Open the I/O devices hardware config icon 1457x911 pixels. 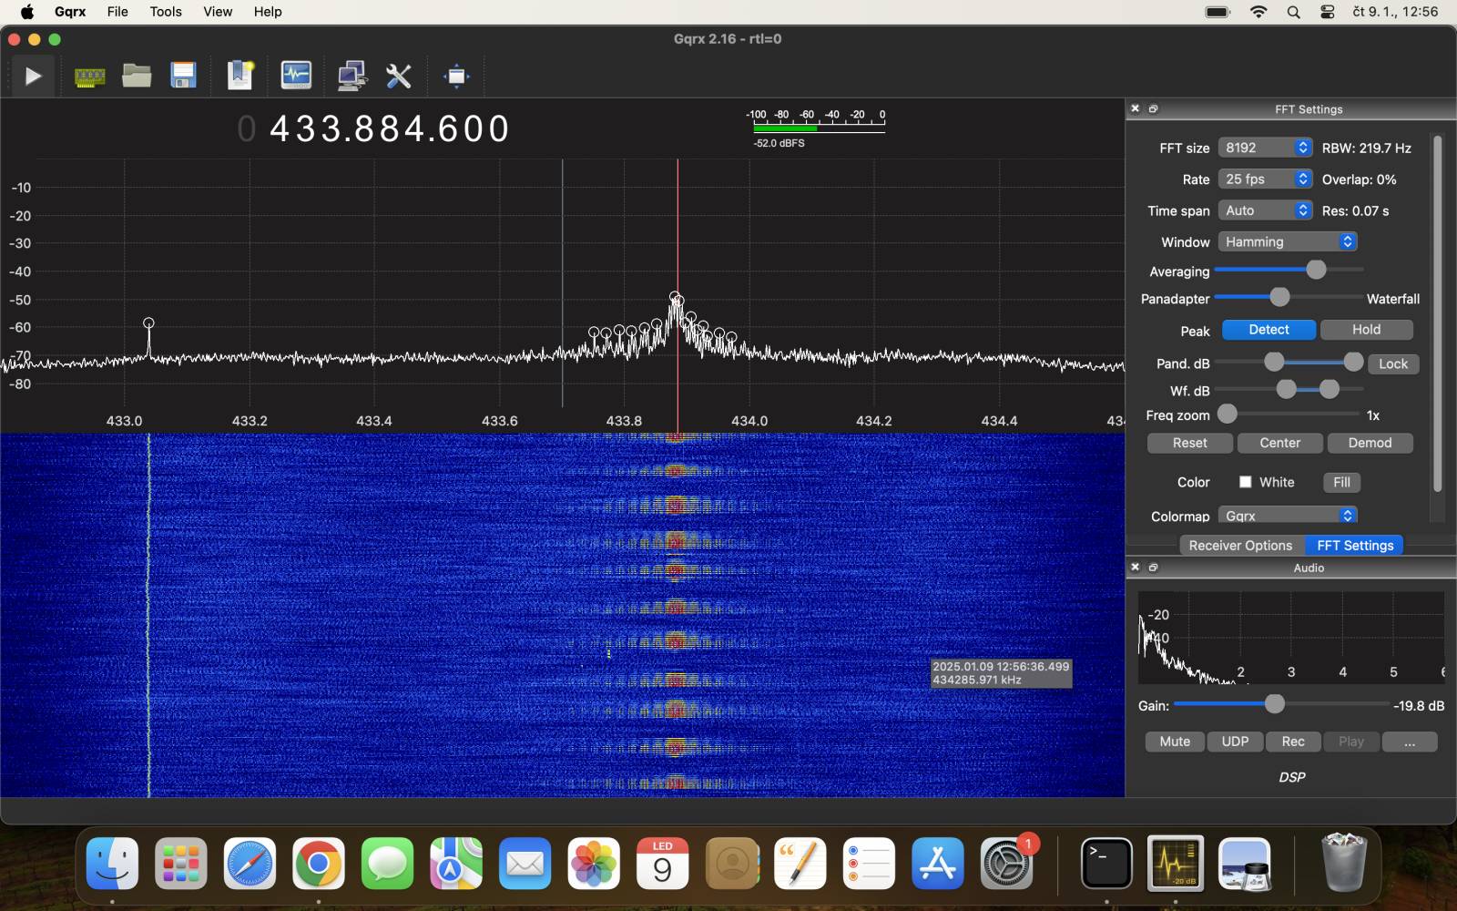pyautogui.click(x=89, y=77)
